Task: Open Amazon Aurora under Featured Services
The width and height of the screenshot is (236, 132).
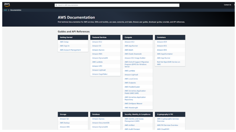Action: tap(98, 50)
